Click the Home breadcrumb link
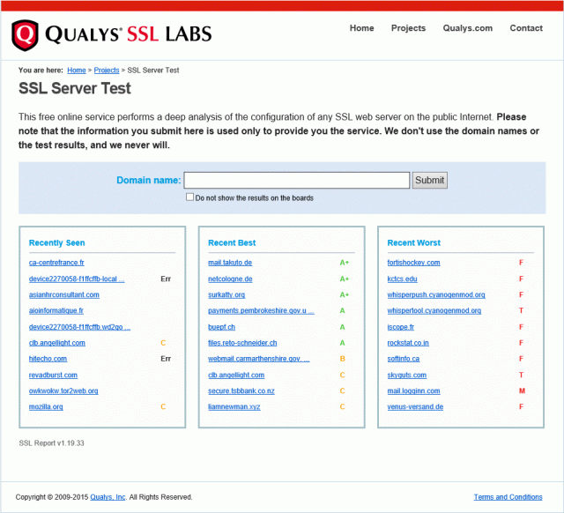Viewport: 564px width, 513px height. [x=77, y=70]
